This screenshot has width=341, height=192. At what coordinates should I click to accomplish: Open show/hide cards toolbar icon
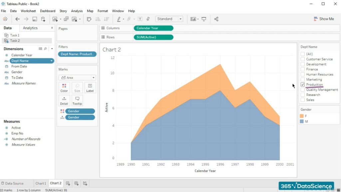[x=193, y=19]
